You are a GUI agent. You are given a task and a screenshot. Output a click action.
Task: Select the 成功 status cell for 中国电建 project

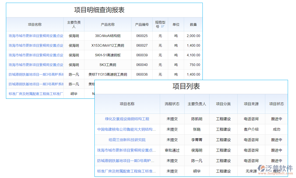pyautogui.click(x=276, y=129)
